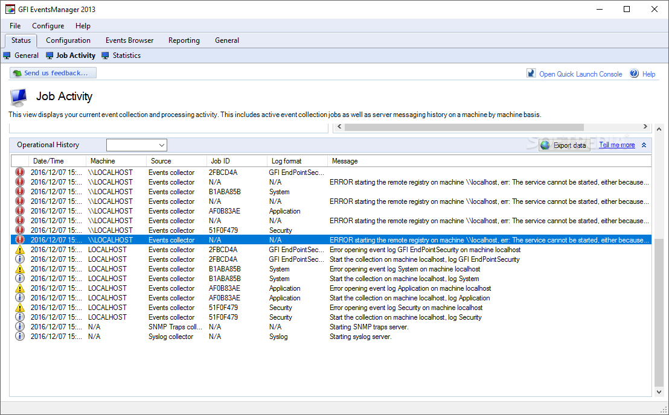Click 'SNMP Traps coll...' source cell
Viewport: 669px width, 415px height.
(x=175, y=327)
